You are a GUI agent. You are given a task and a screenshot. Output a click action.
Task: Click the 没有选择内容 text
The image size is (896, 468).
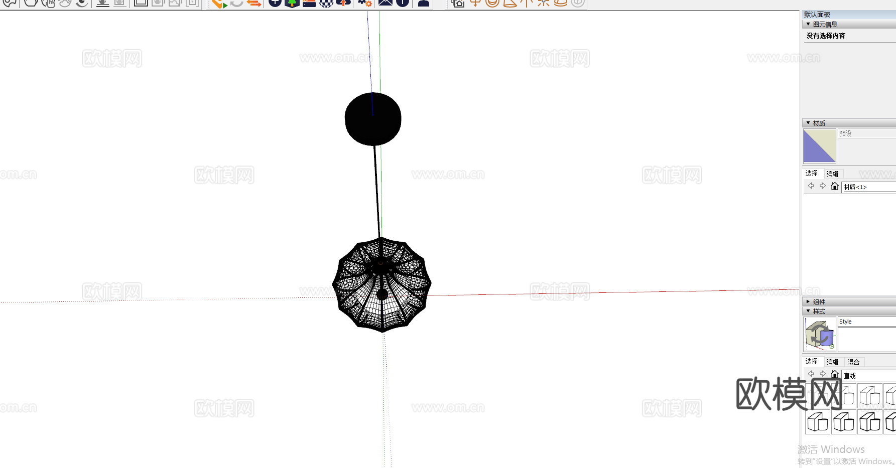pyautogui.click(x=826, y=36)
